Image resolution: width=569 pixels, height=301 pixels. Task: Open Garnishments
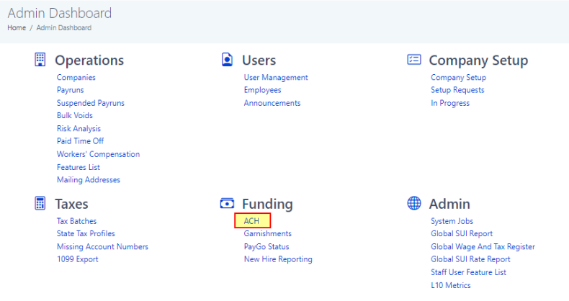point(268,233)
